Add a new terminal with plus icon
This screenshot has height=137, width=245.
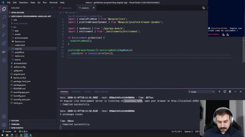219,92
